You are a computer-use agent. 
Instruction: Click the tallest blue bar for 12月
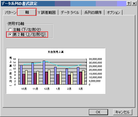(x=44, y=73)
